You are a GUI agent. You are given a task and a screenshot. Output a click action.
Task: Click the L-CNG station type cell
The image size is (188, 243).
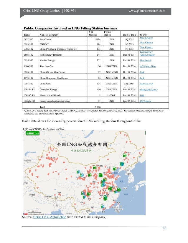[x=111, y=95]
